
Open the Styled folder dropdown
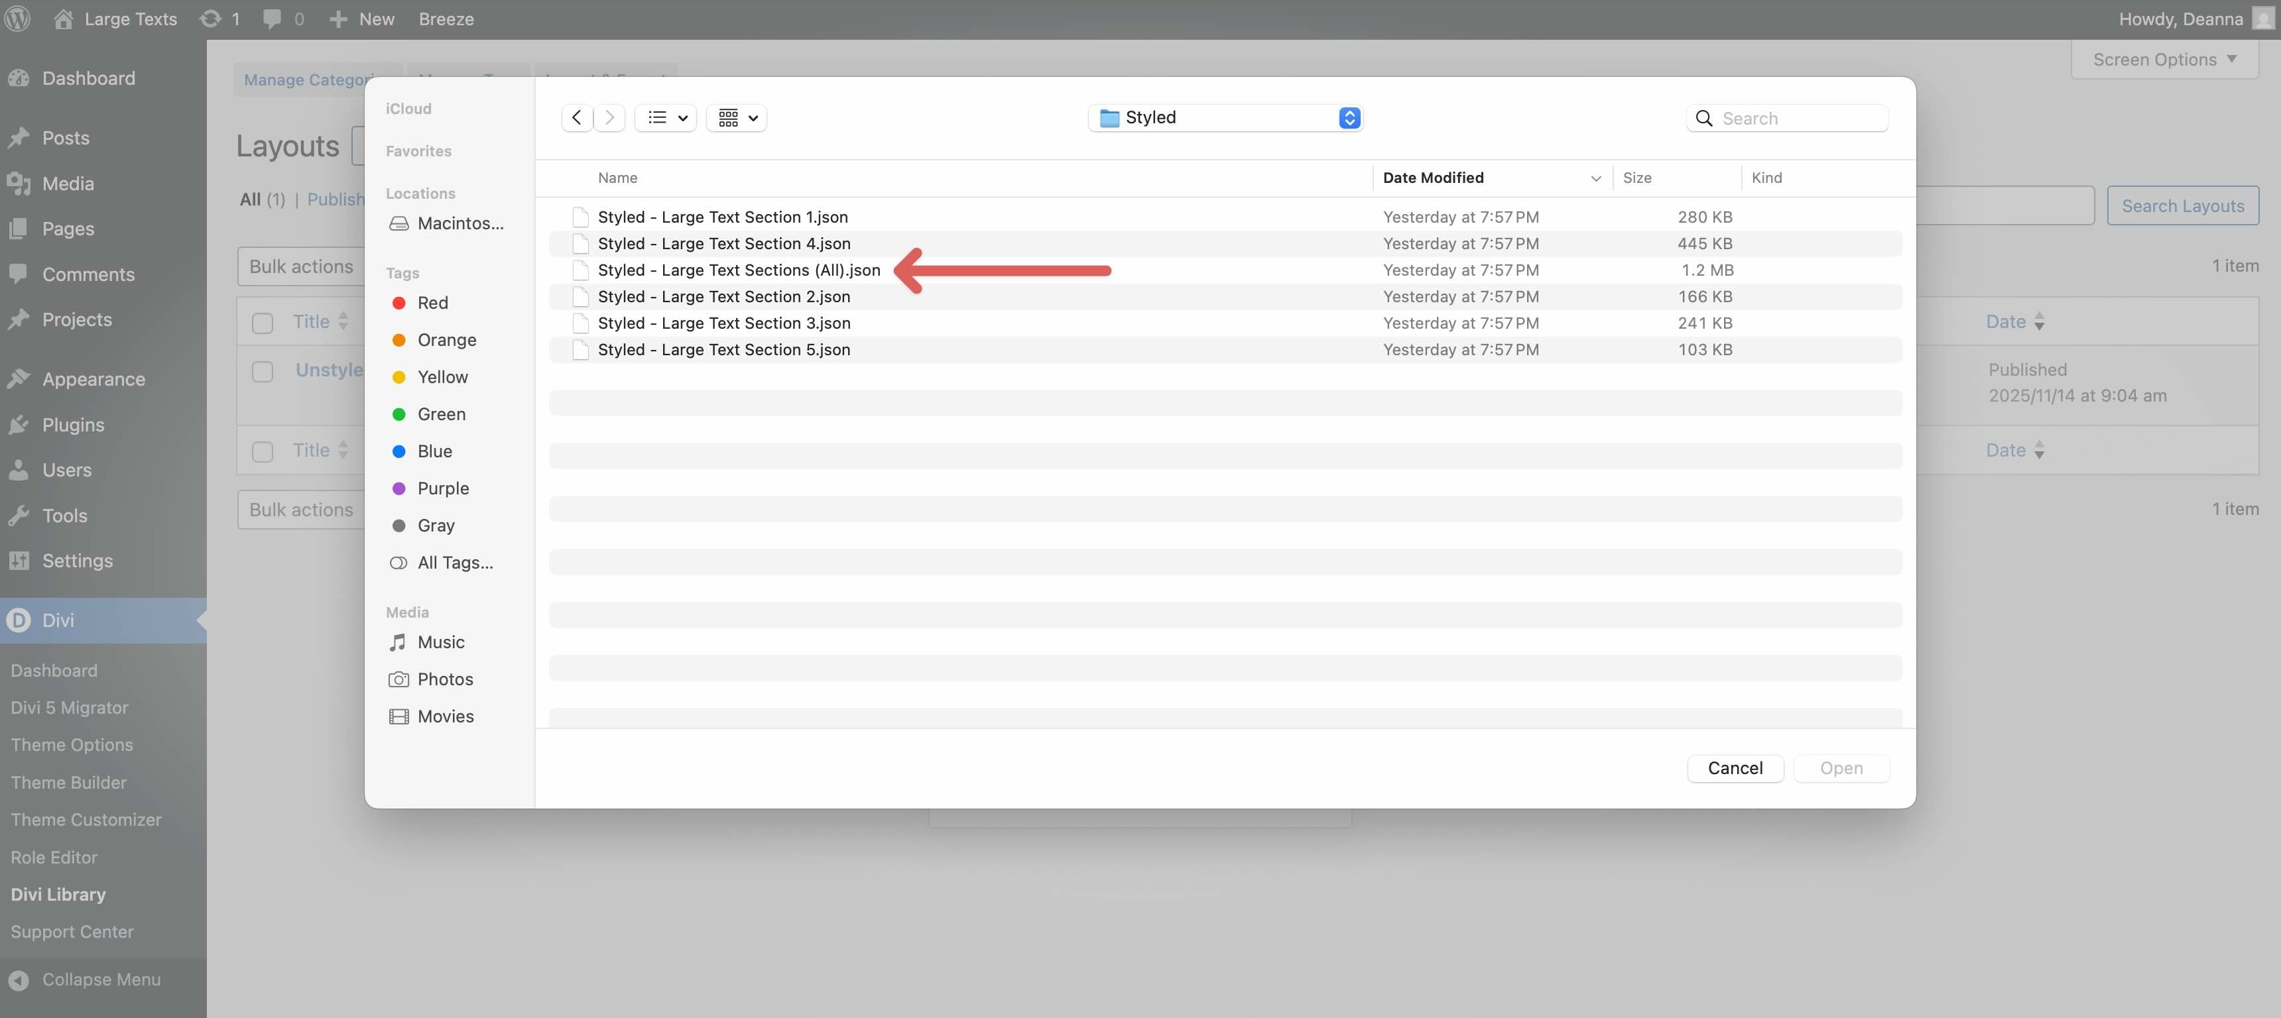1225,117
